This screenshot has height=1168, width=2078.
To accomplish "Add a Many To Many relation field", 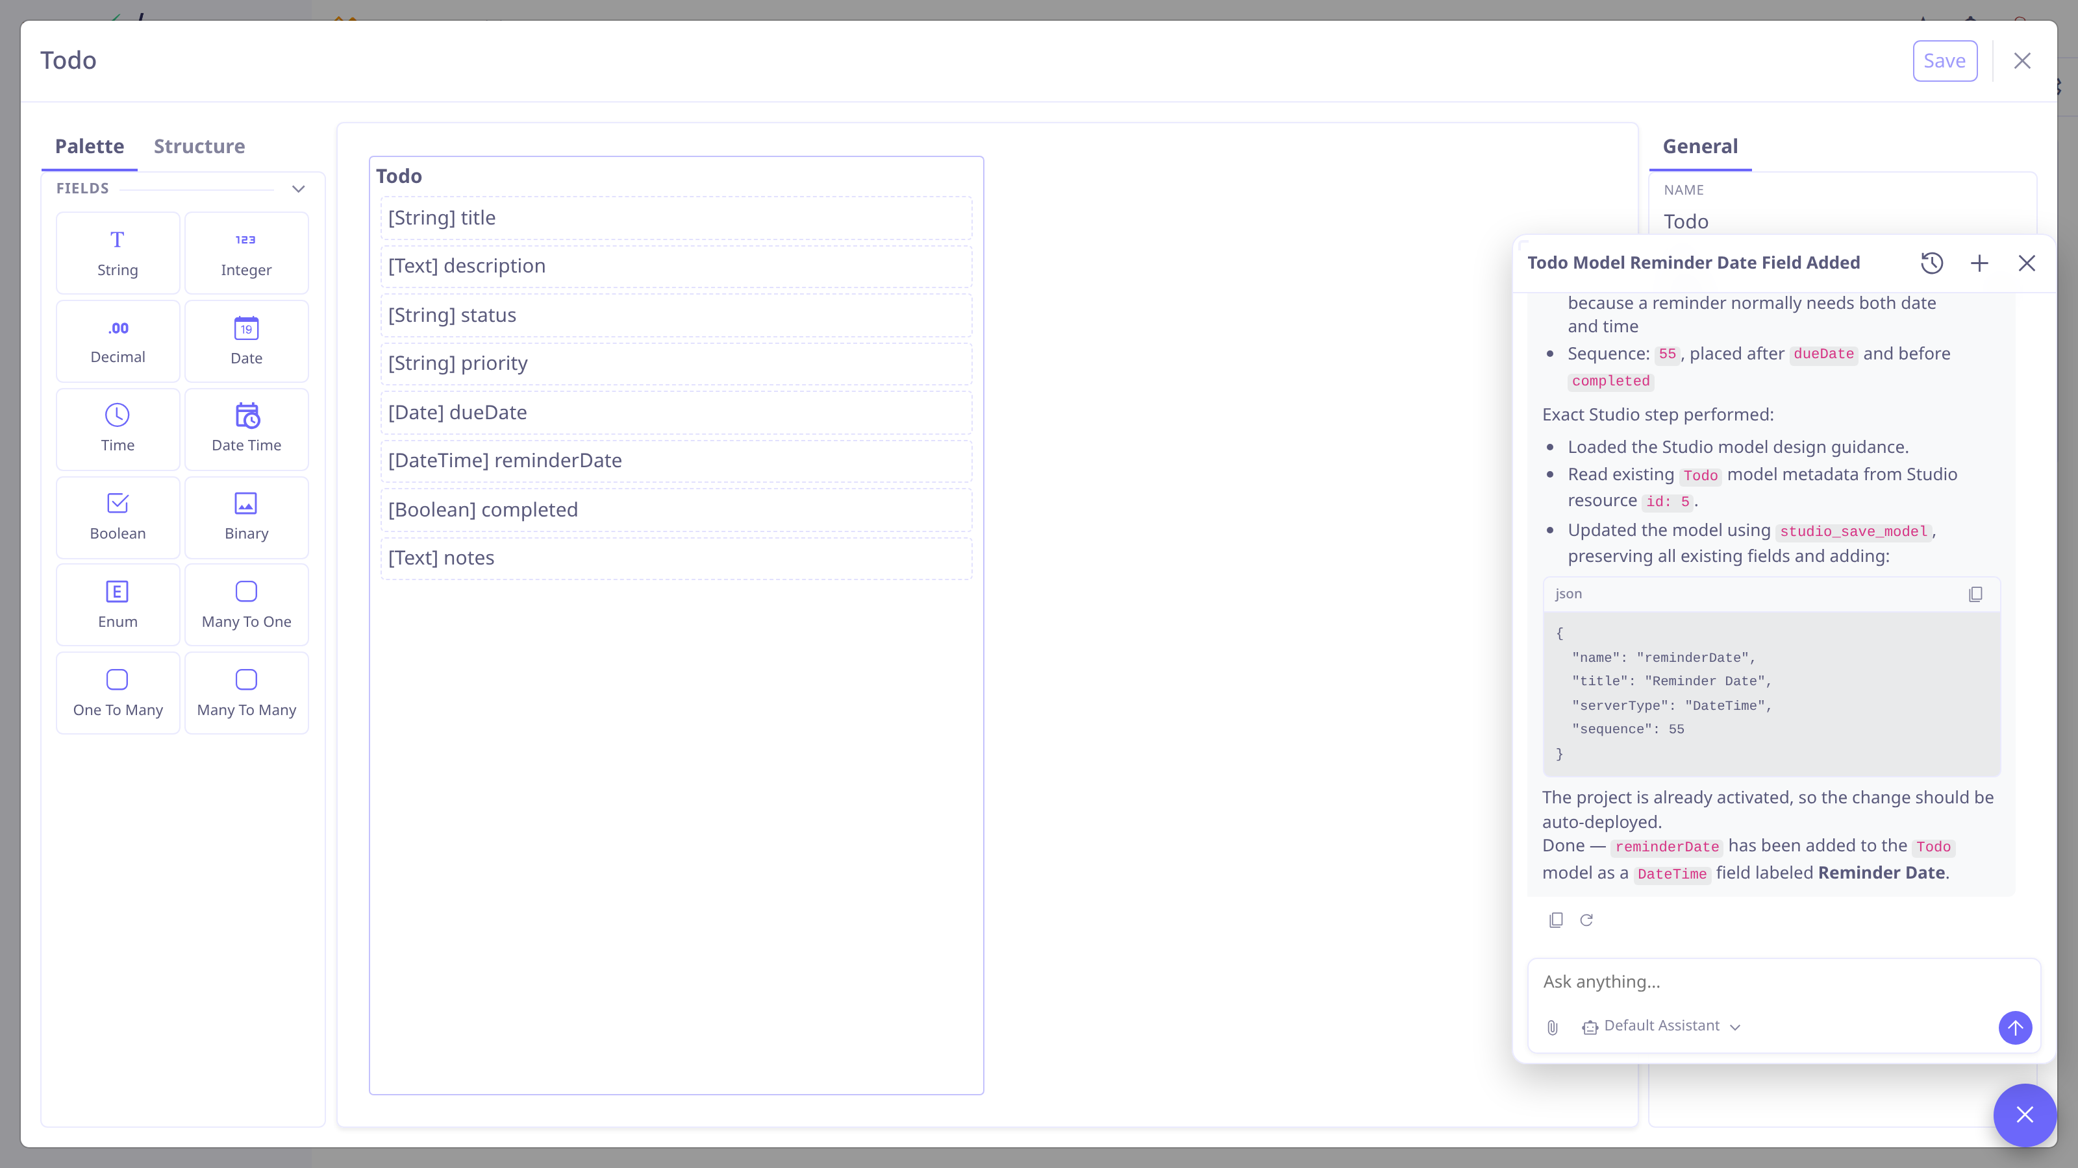I will [x=246, y=692].
